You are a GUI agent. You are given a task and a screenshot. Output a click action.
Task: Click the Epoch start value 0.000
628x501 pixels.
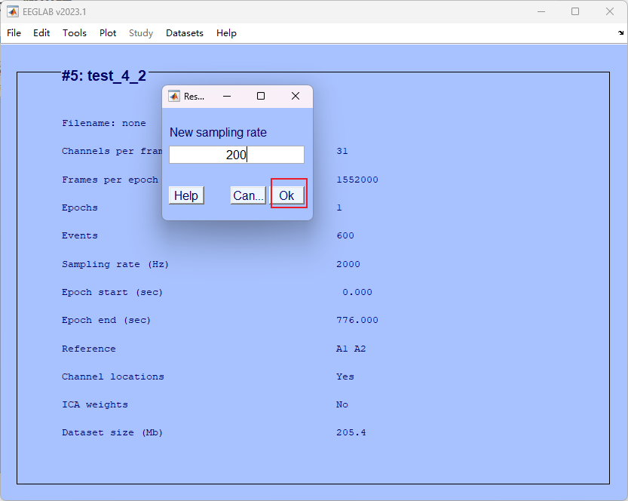tap(357, 292)
